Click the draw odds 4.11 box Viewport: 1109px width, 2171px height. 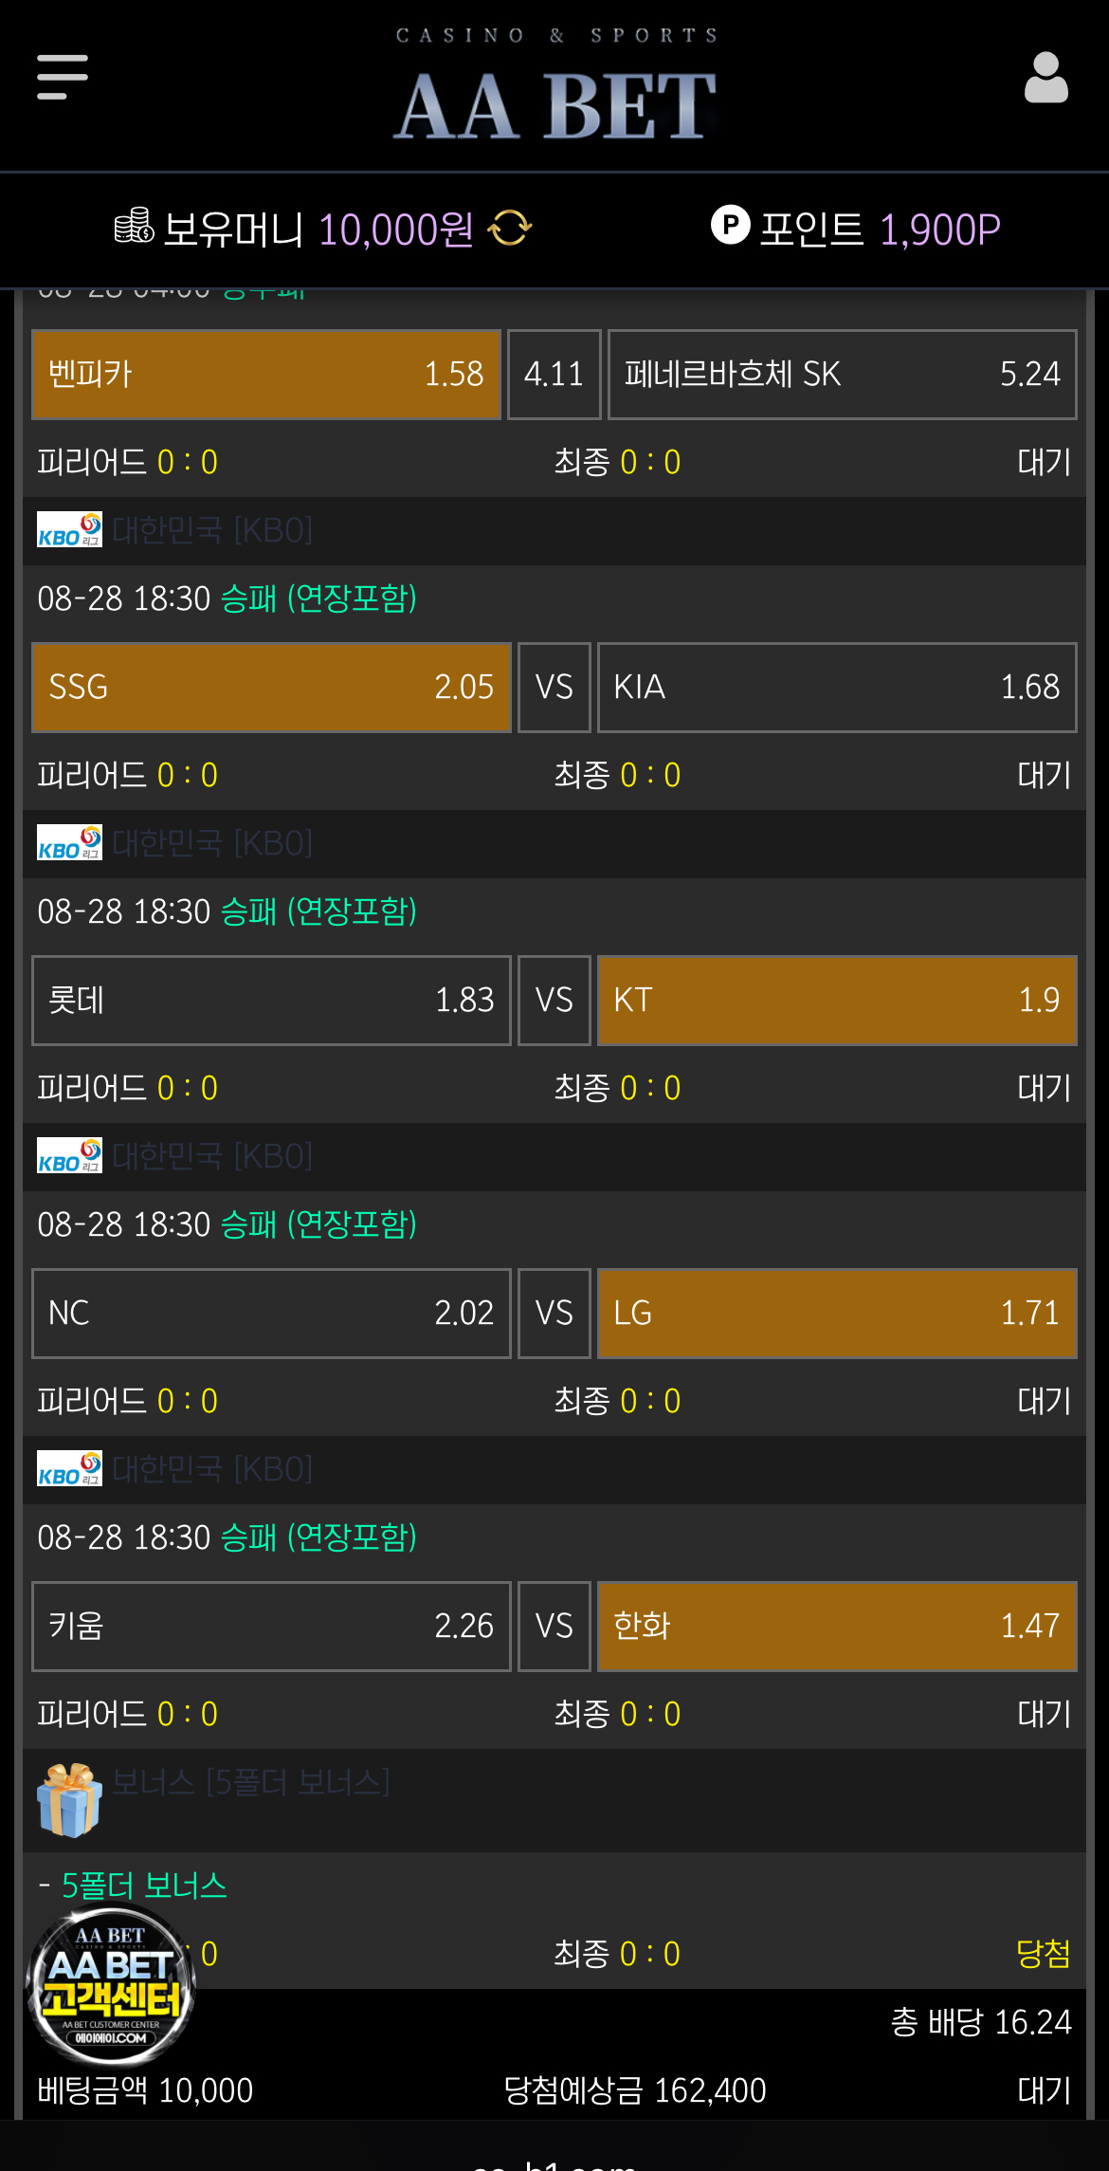(554, 375)
